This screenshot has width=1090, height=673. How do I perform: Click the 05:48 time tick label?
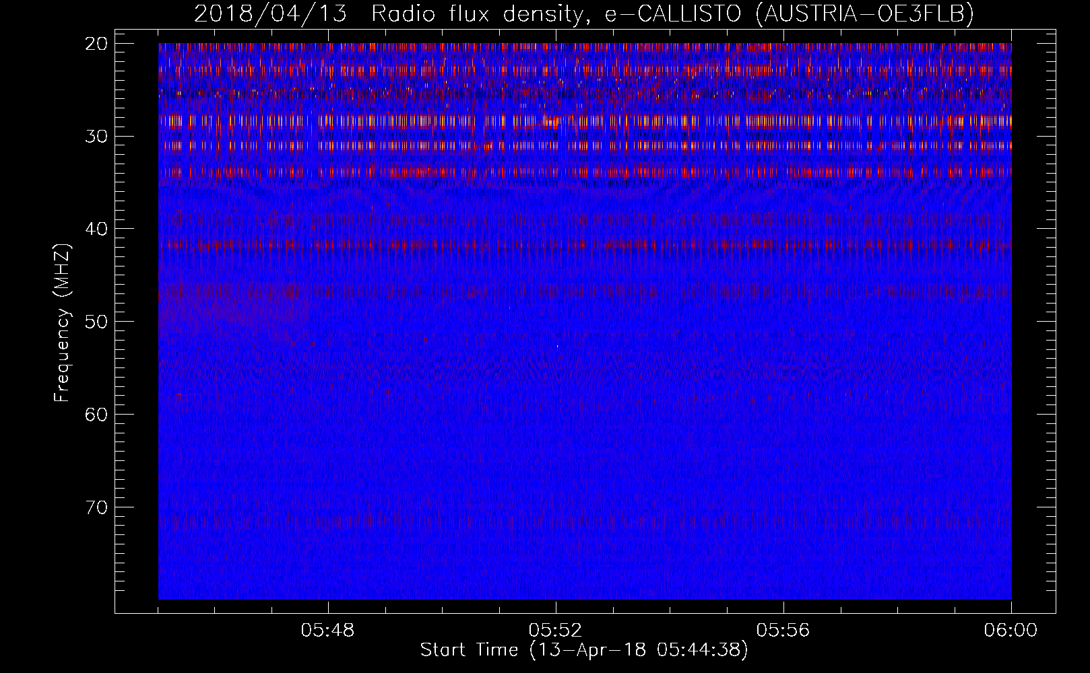tap(328, 631)
